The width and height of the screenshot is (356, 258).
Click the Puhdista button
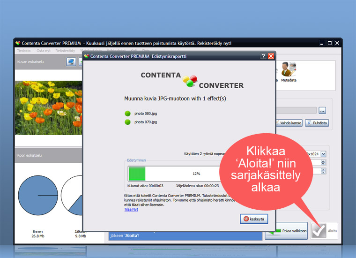pyautogui.click(x=317, y=123)
